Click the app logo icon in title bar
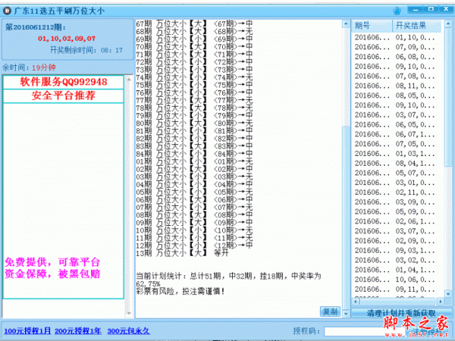 point(7,11)
